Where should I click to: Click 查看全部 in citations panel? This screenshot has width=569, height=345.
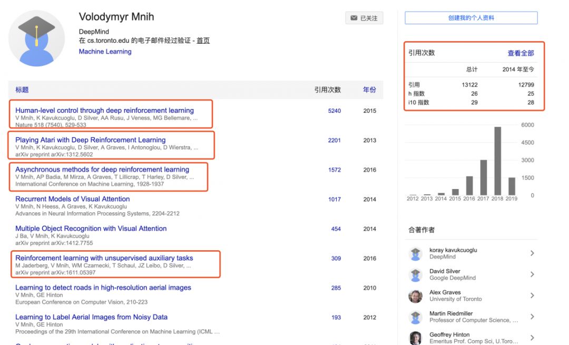(x=521, y=53)
